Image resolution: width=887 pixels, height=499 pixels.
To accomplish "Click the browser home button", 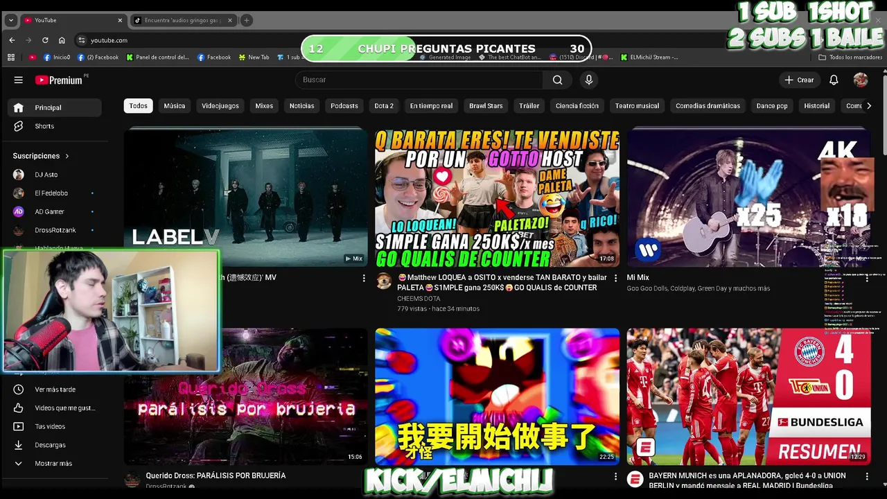I will tap(62, 40).
